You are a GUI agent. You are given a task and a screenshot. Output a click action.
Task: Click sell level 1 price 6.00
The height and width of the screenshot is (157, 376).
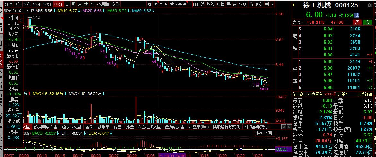(328, 54)
